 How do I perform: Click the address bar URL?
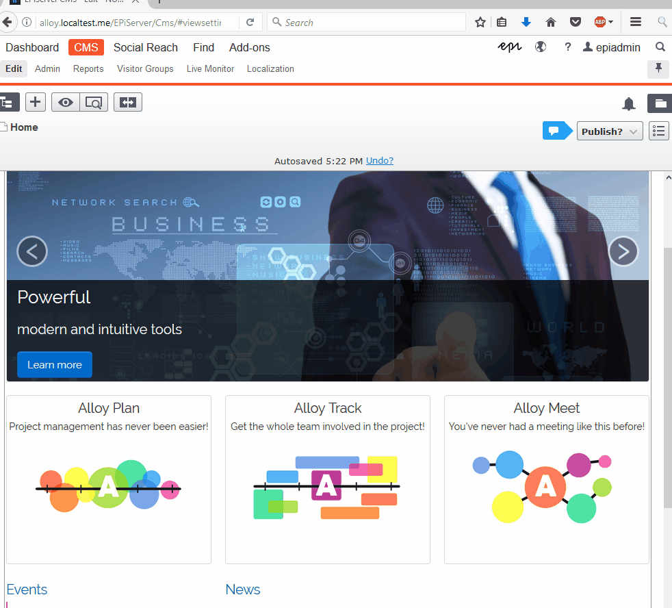click(130, 23)
